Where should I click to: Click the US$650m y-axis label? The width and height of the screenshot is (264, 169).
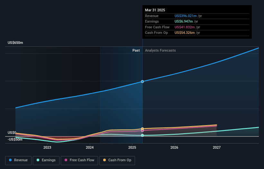[x=15, y=43]
